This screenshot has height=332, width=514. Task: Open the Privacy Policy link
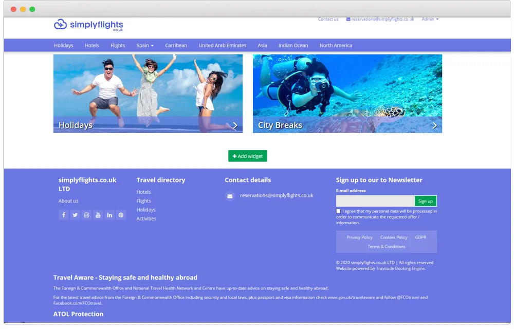click(x=359, y=237)
